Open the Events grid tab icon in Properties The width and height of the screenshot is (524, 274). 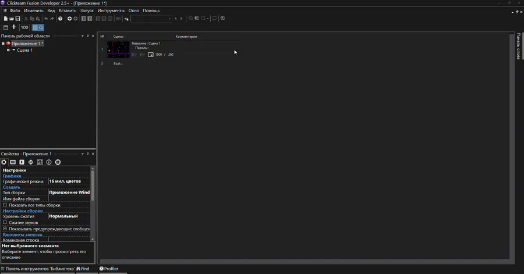tap(40, 162)
